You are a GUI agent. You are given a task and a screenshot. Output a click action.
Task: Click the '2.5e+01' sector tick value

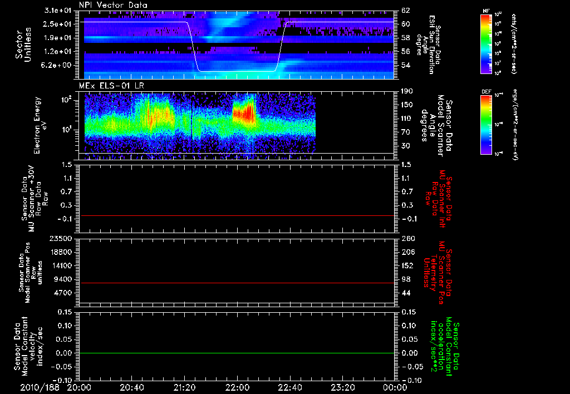point(58,24)
